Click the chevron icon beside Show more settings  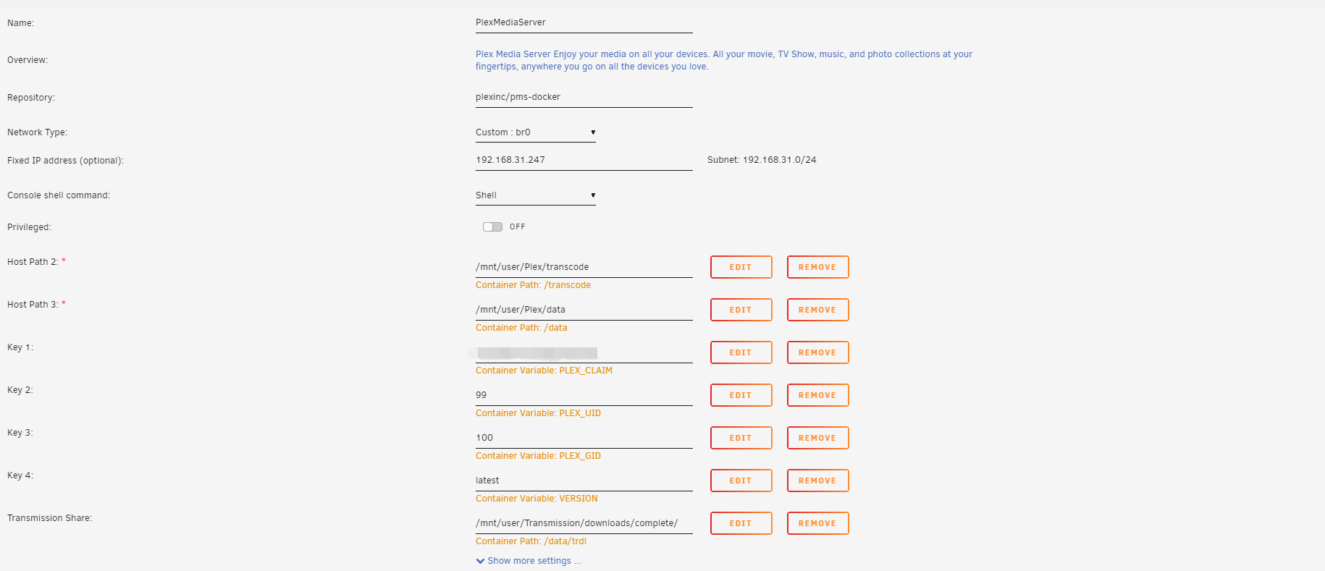[x=480, y=561]
